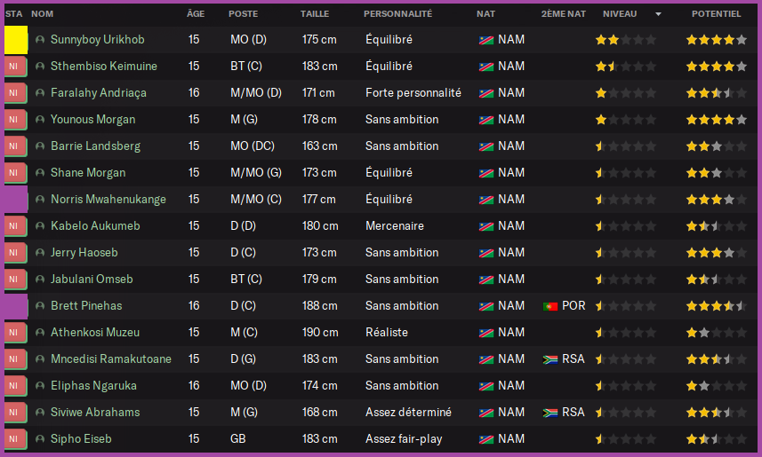
Task: Click the person icon beside Faralahy Andriaça
Action: (40, 93)
